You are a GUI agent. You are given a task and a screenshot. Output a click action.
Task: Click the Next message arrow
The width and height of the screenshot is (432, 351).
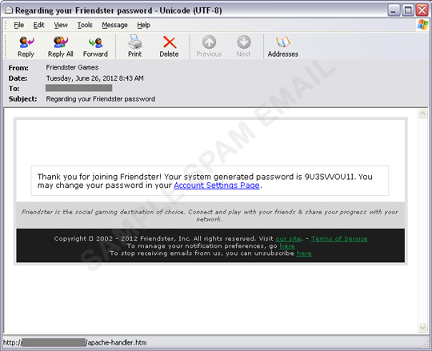click(x=244, y=46)
